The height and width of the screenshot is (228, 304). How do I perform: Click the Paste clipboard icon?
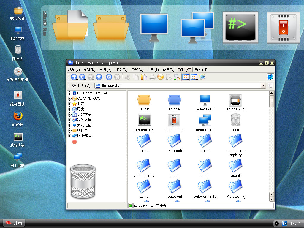pyautogui.click(x=144, y=77)
